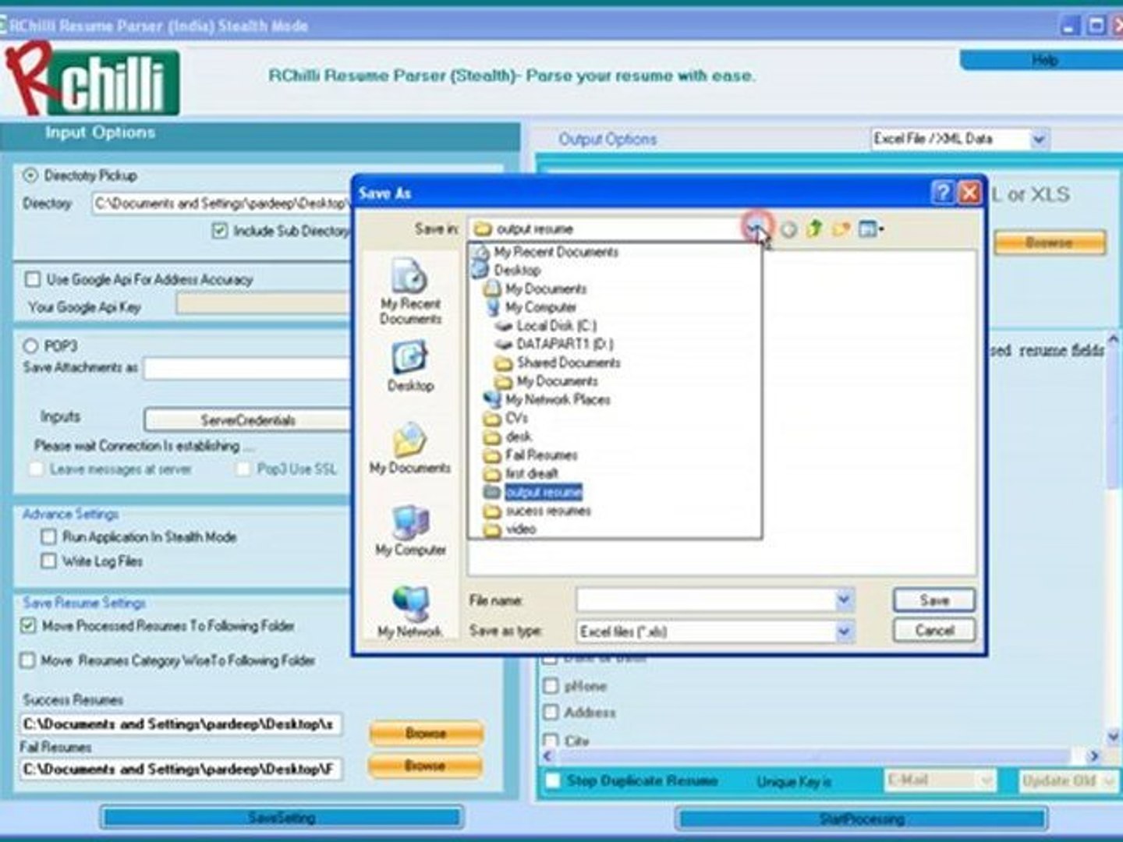Check the Address field checkbox
Screen dimensions: 1123x842
tap(551, 712)
